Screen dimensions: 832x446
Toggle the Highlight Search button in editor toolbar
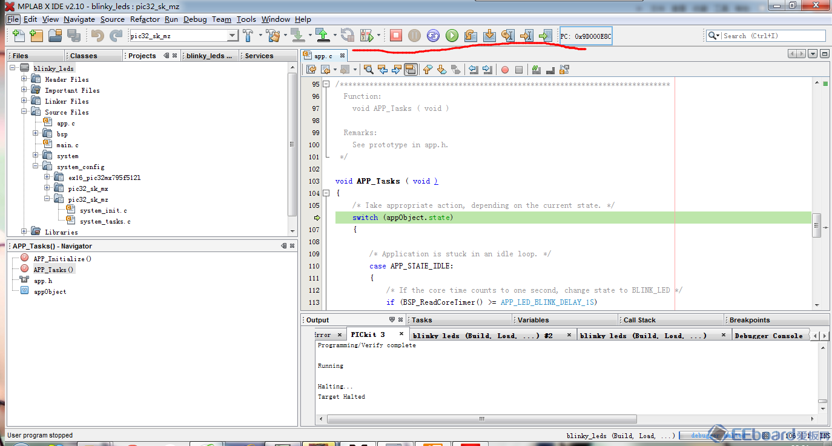[x=411, y=70]
